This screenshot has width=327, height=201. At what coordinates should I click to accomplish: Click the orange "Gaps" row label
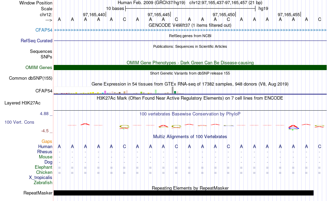(x=47, y=142)
